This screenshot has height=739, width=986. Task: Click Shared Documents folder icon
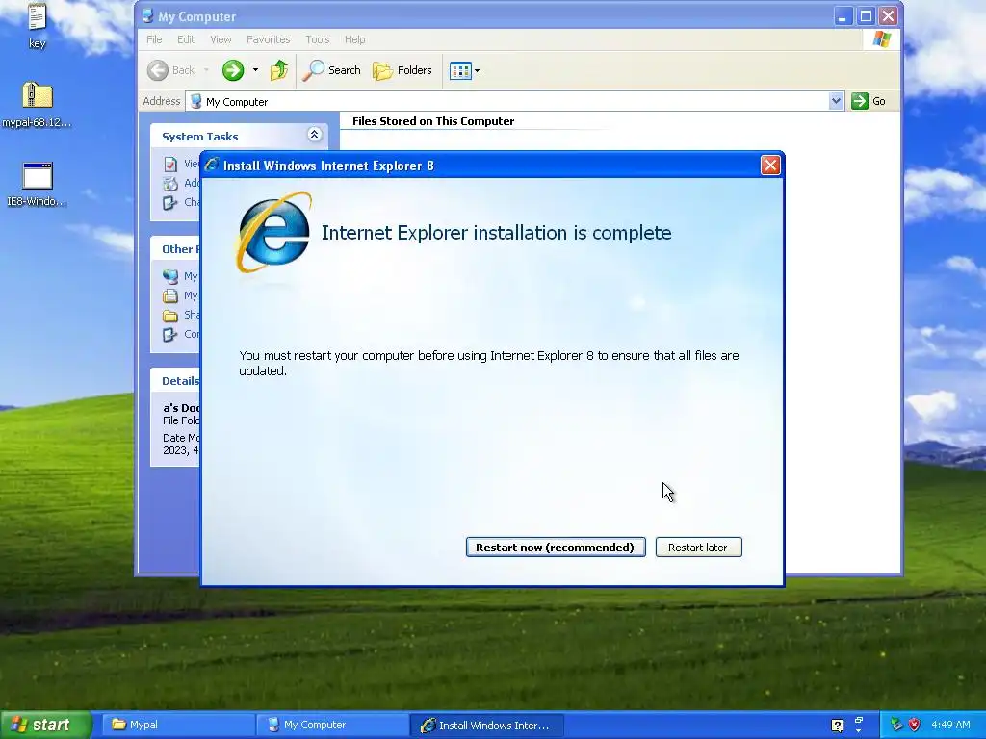pyautogui.click(x=169, y=315)
